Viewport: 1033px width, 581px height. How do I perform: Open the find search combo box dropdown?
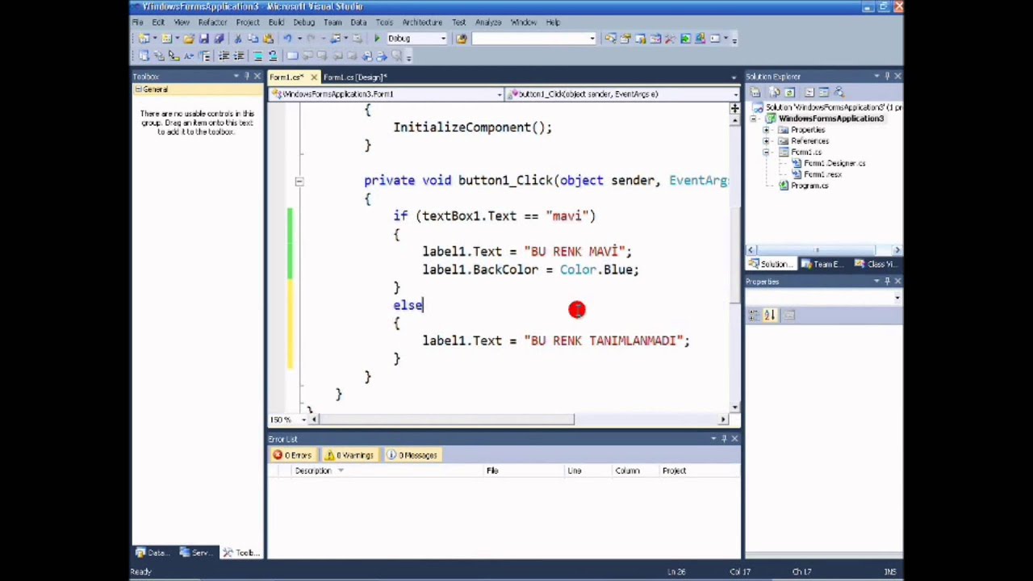592,39
